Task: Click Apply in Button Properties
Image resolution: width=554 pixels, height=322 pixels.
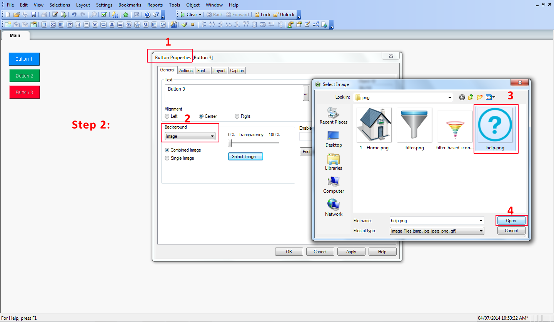Action: (x=351, y=252)
